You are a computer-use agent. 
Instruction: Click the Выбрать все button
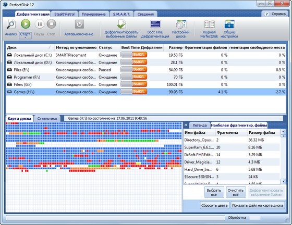(214, 192)
